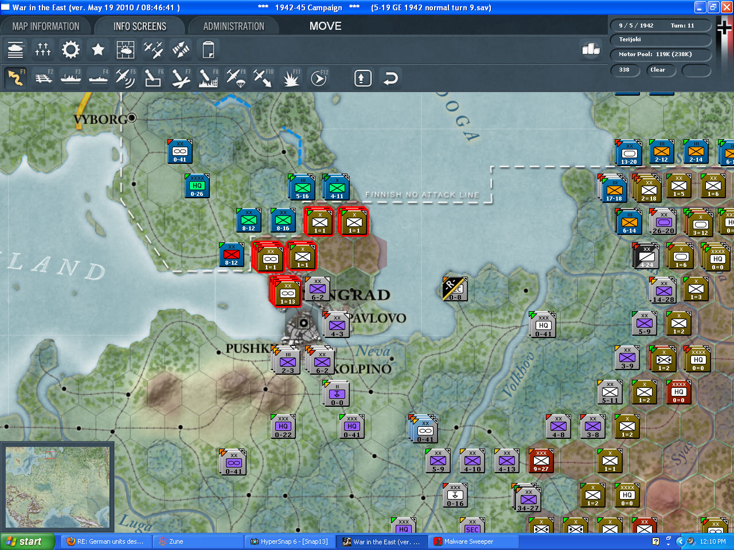Switch to the Administration tab

click(x=234, y=26)
